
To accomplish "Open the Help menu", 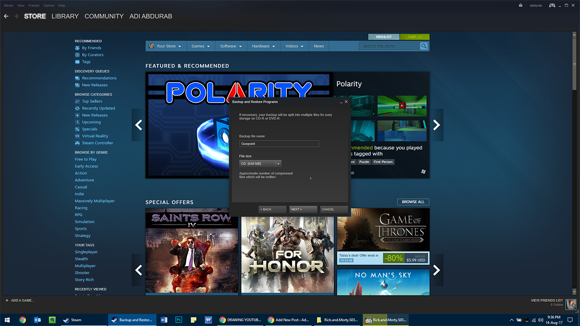I will tap(61, 5).
